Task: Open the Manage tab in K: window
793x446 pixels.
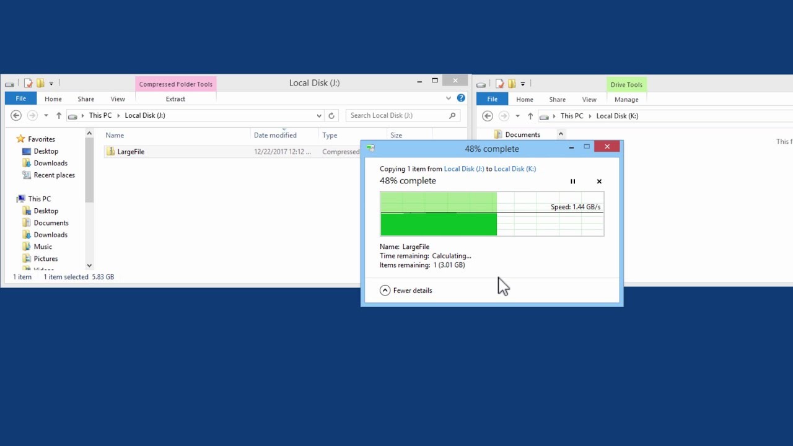Action: tap(626, 100)
